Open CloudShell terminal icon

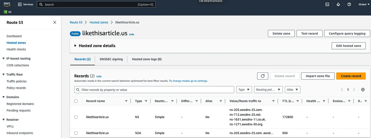click(x=327, y=4)
